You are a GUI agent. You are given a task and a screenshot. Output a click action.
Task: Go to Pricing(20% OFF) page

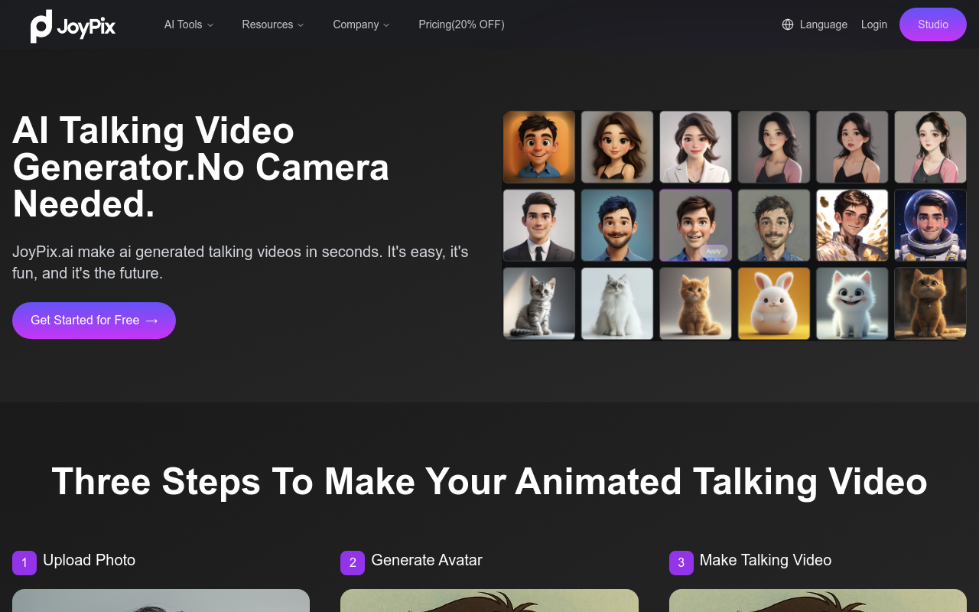(x=461, y=24)
